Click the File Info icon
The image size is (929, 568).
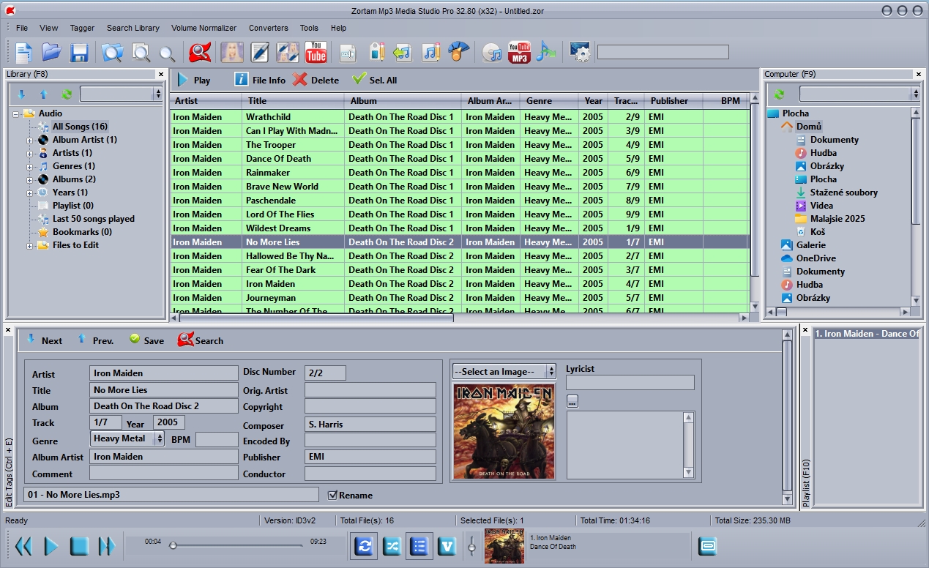(241, 80)
